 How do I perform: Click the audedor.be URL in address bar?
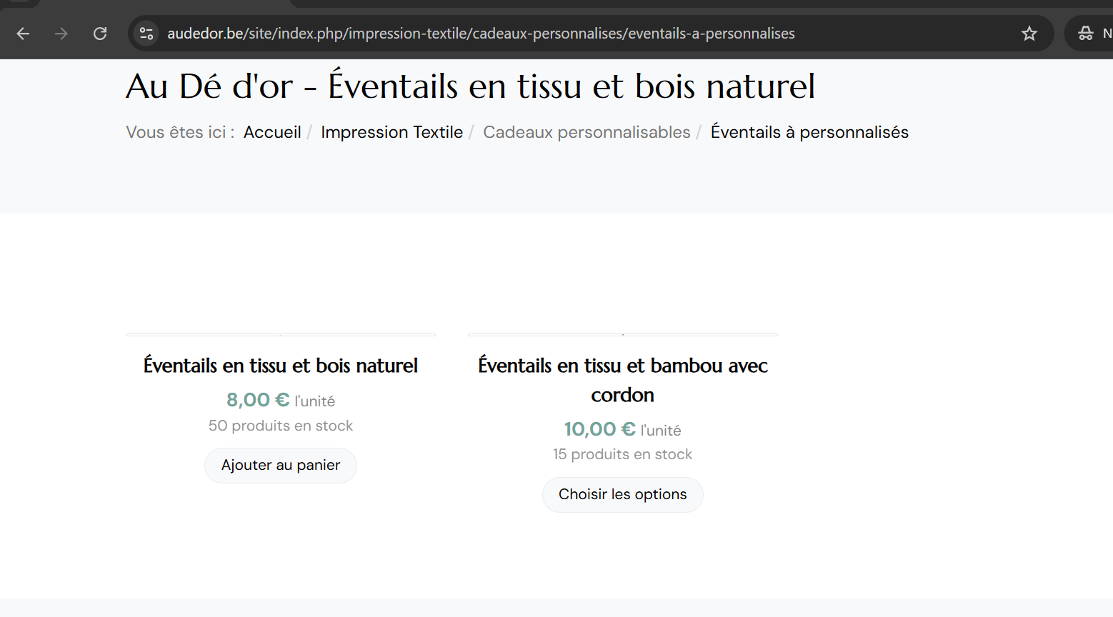(x=481, y=34)
